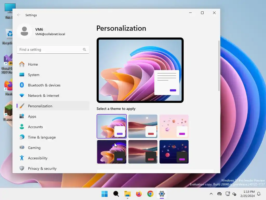This screenshot has width=266, height=200.
Task: Click the network display tray icon
Action: click(228, 194)
